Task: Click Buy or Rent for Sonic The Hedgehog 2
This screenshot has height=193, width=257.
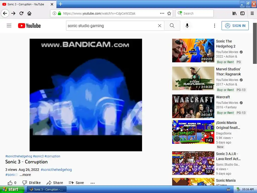Action: pos(225,62)
